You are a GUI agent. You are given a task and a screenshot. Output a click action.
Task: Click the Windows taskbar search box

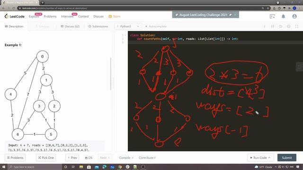(35, 167)
